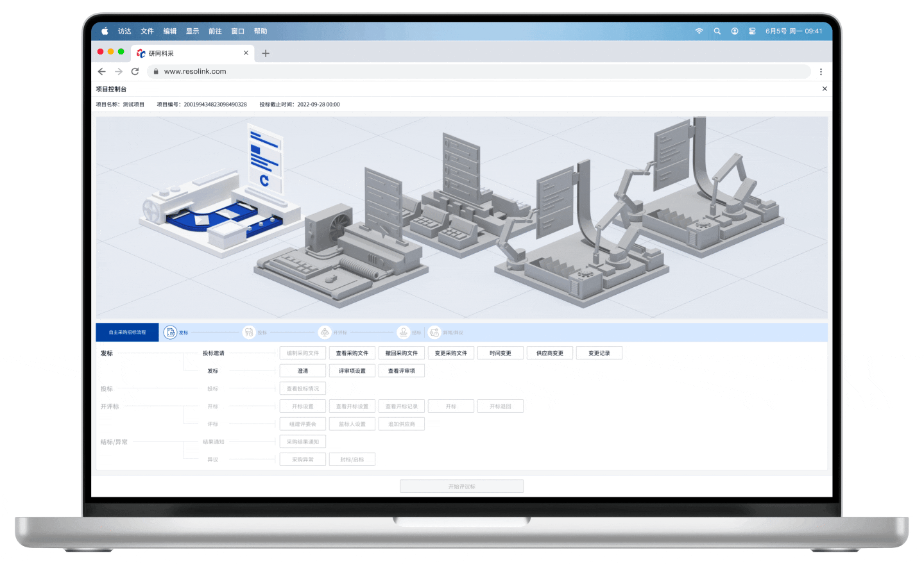Click the 开评标 stage scales icon
The width and height of the screenshot is (924, 564).
(325, 333)
